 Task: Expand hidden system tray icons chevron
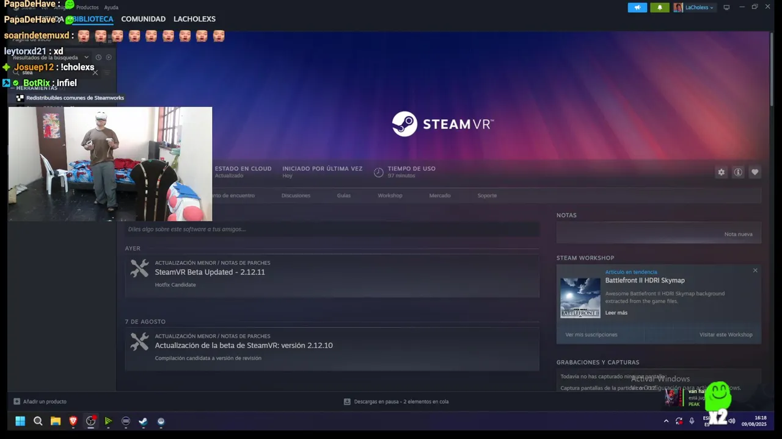(x=666, y=421)
